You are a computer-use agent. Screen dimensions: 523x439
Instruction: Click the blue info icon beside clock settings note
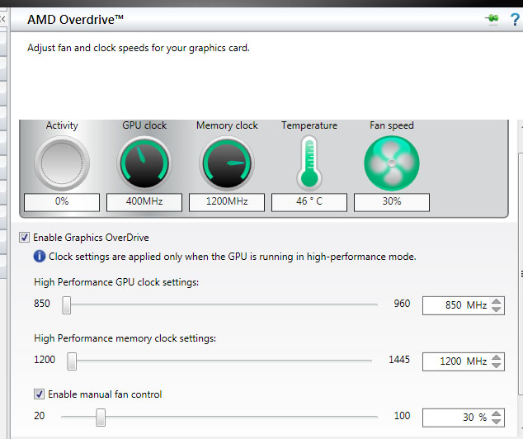click(x=40, y=257)
